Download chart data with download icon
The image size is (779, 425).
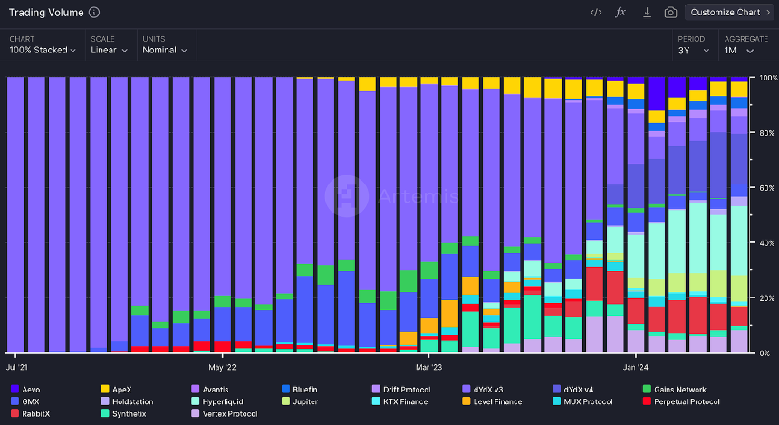pyautogui.click(x=647, y=13)
